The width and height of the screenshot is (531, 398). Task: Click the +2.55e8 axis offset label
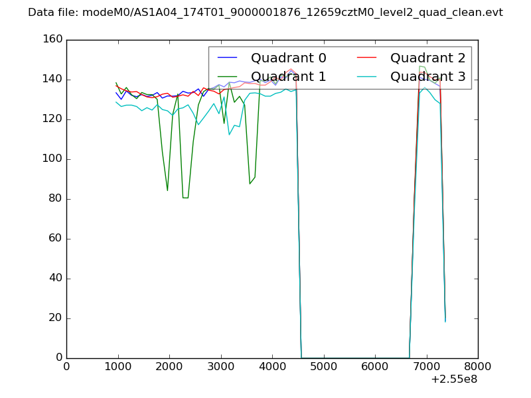coord(454,380)
